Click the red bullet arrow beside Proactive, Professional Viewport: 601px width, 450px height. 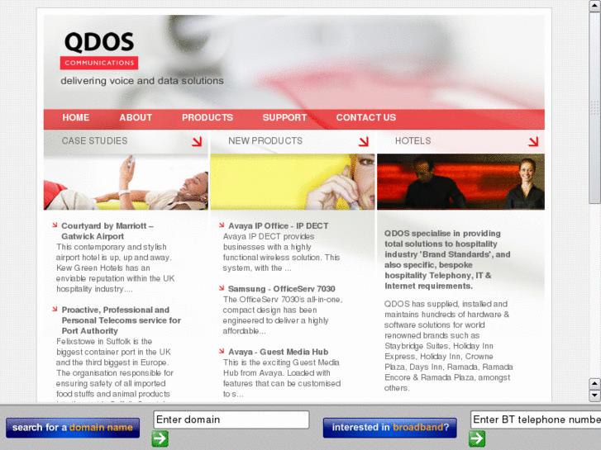[x=55, y=309]
